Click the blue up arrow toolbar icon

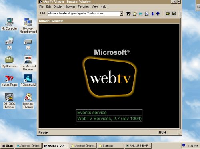pyautogui.click(x=158, y=14)
